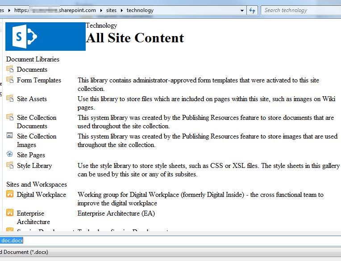Viewport: 341px width, 261px height.
Task: Click the Style Library description text
Action: (x=208, y=170)
